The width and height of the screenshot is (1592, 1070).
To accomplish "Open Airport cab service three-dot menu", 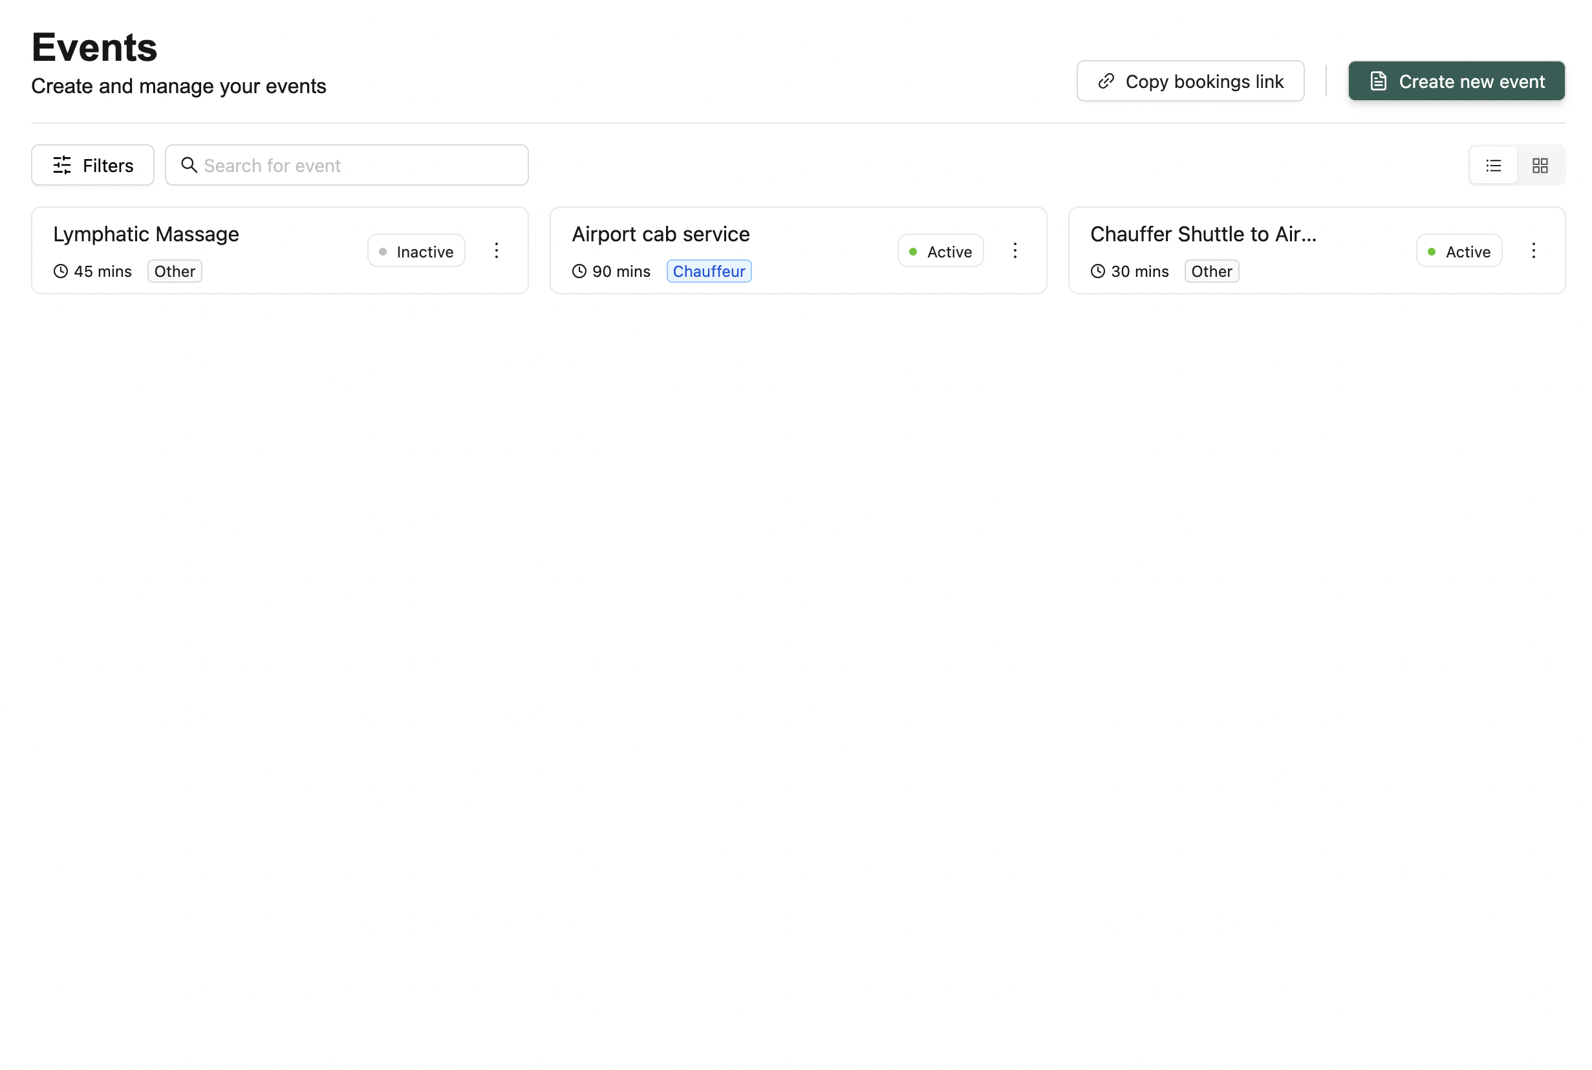I will click(x=1015, y=250).
